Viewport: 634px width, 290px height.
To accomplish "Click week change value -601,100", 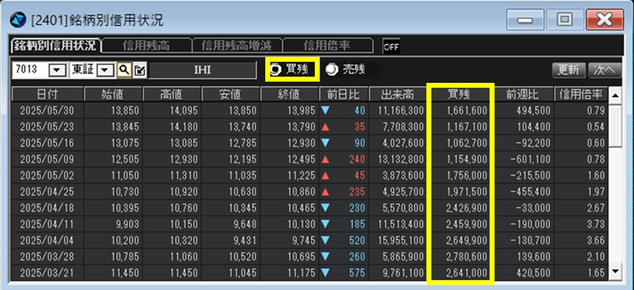I will click(530, 159).
